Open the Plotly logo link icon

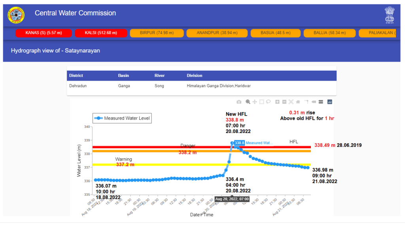click(x=330, y=102)
